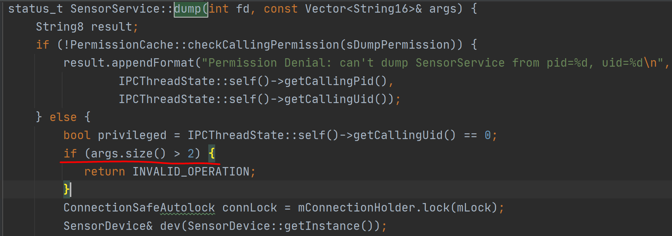Screen dimensions: 672x236
Task: Click the String8 type keyword
Action: [59, 27]
